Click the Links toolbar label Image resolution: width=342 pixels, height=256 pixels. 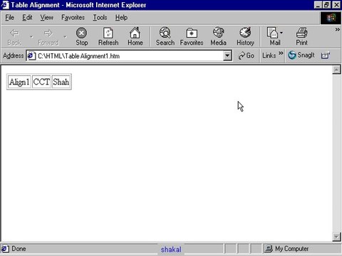269,55
